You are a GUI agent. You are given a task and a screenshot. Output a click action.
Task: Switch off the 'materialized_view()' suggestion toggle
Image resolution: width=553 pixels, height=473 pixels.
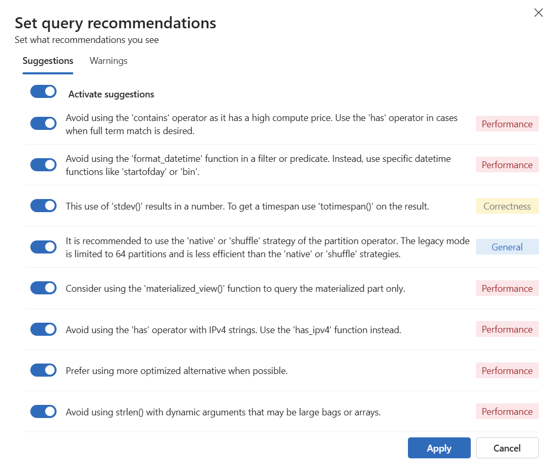[43, 288]
